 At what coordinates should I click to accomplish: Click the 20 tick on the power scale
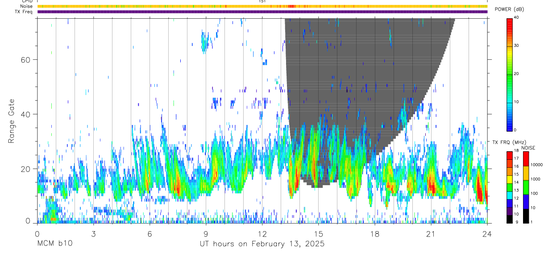(516, 74)
